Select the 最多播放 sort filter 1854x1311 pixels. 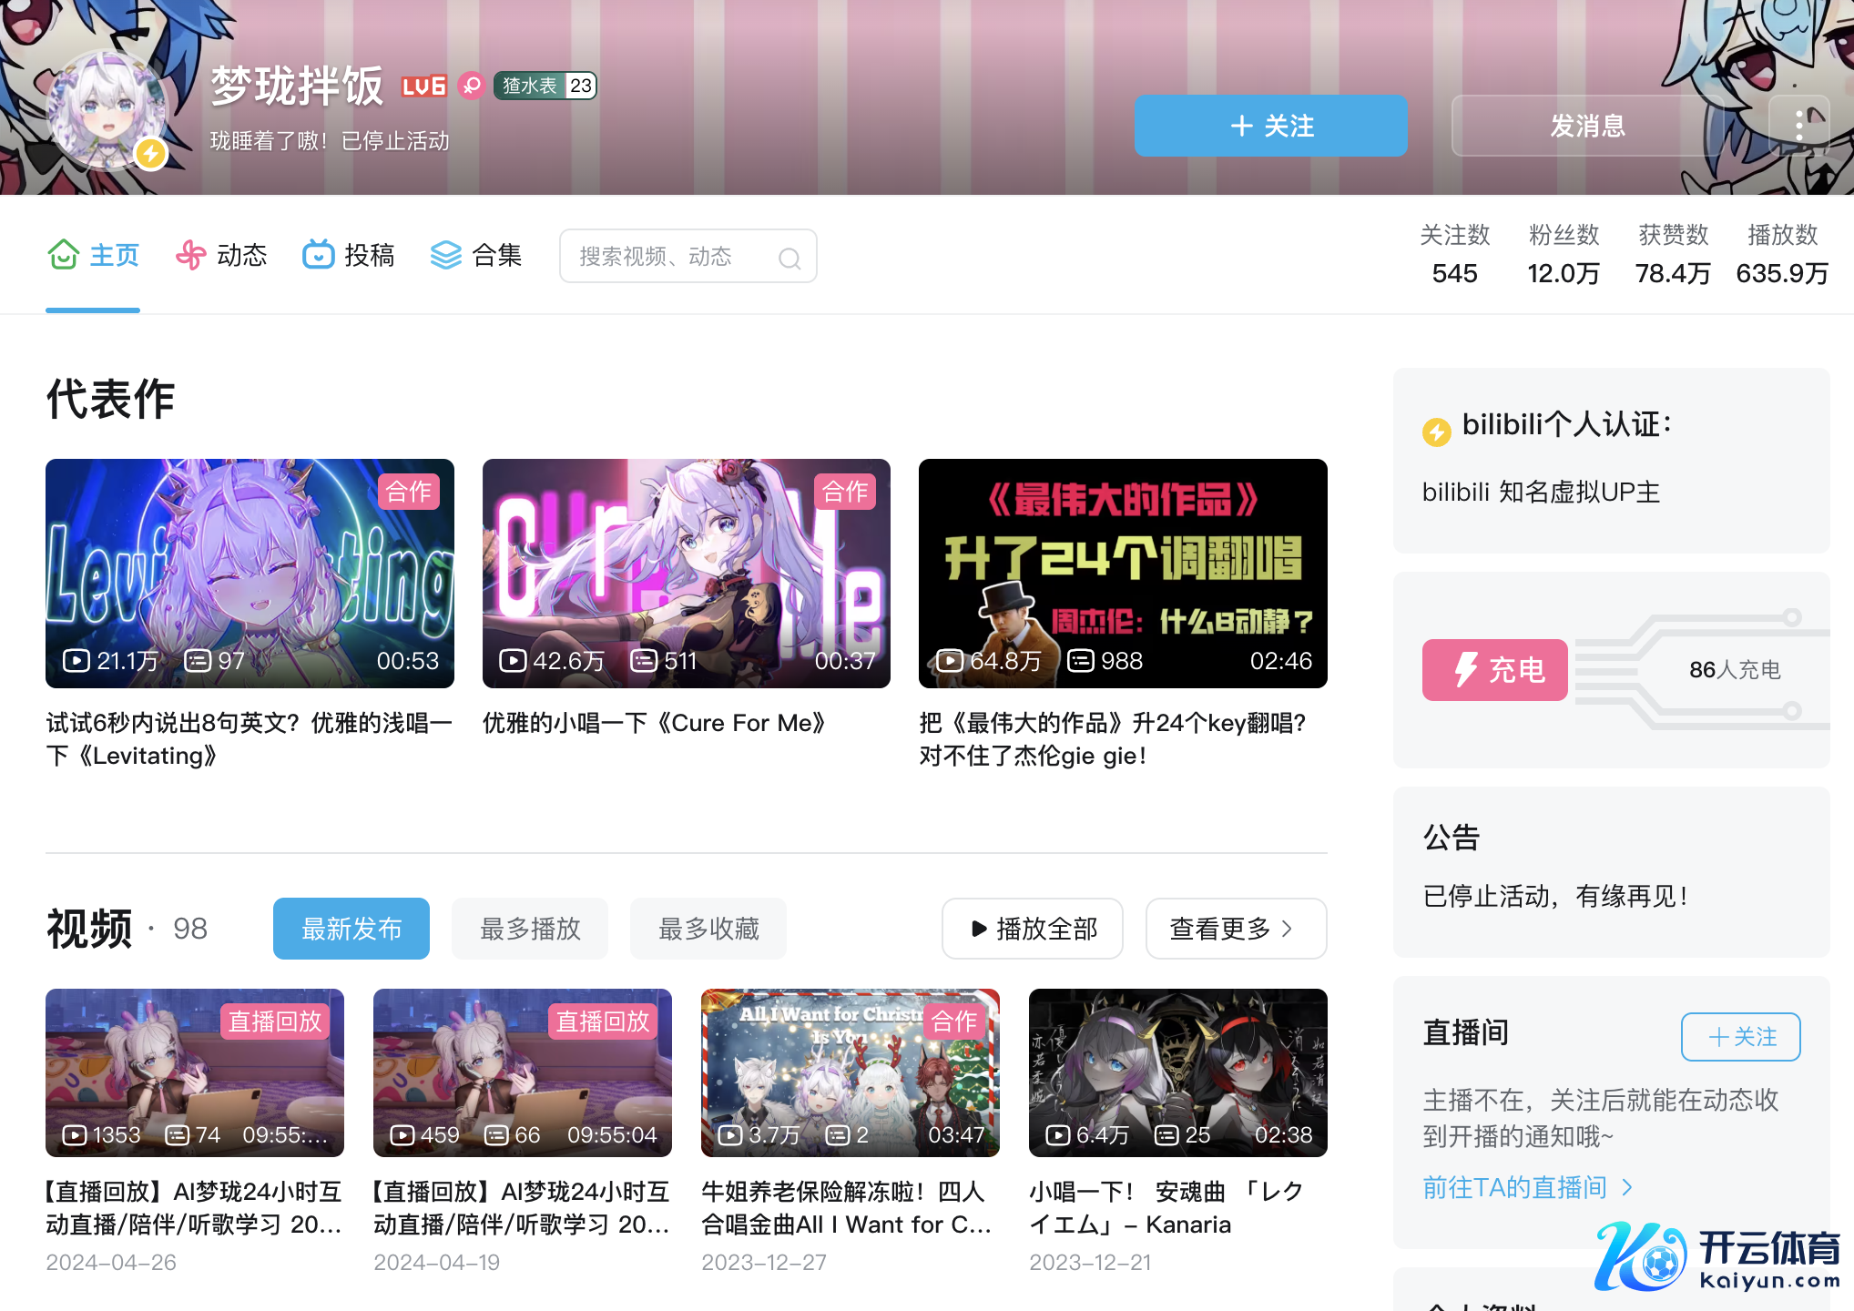[530, 929]
